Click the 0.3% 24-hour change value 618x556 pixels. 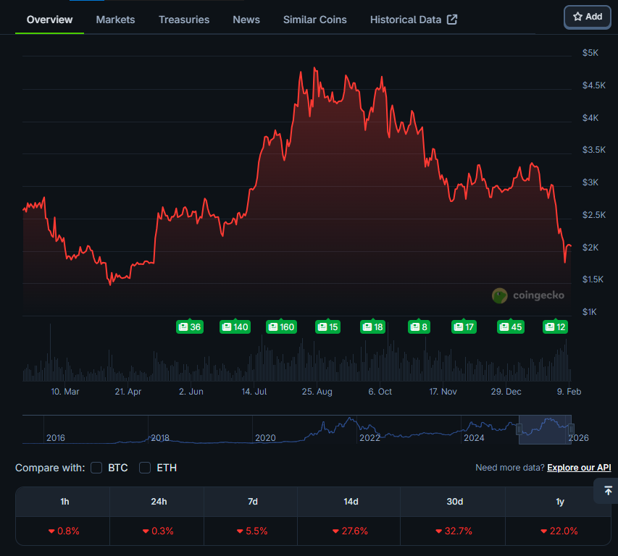(158, 531)
